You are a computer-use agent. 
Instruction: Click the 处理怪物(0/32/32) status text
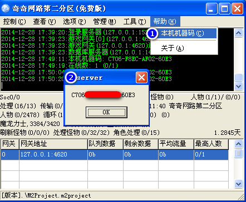point(81,133)
